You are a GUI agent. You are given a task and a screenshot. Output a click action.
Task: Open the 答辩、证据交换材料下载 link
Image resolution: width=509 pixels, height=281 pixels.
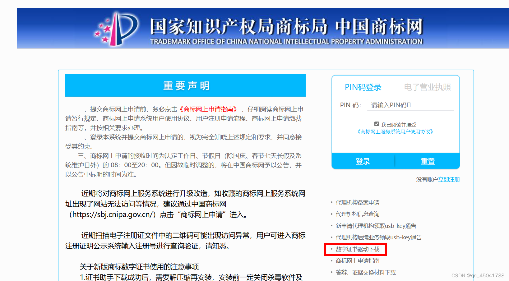(366, 273)
